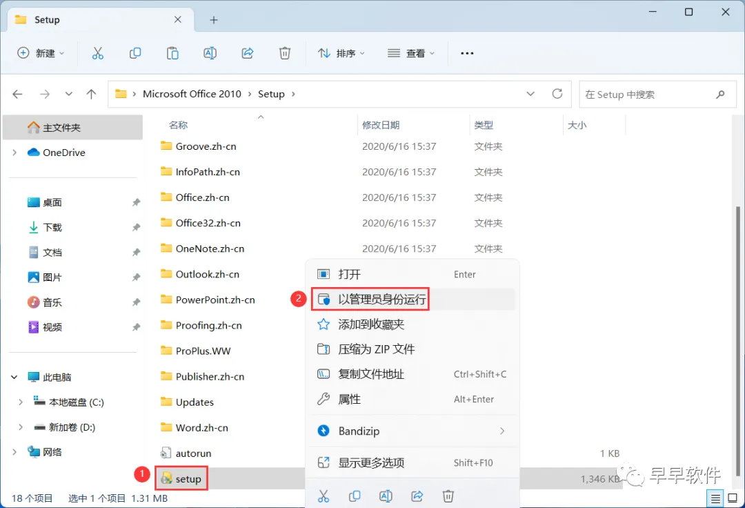Image resolution: width=745 pixels, height=508 pixels.
Task: Click the Paste clipboard icon in toolbar
Action: (x=172, y=53)
